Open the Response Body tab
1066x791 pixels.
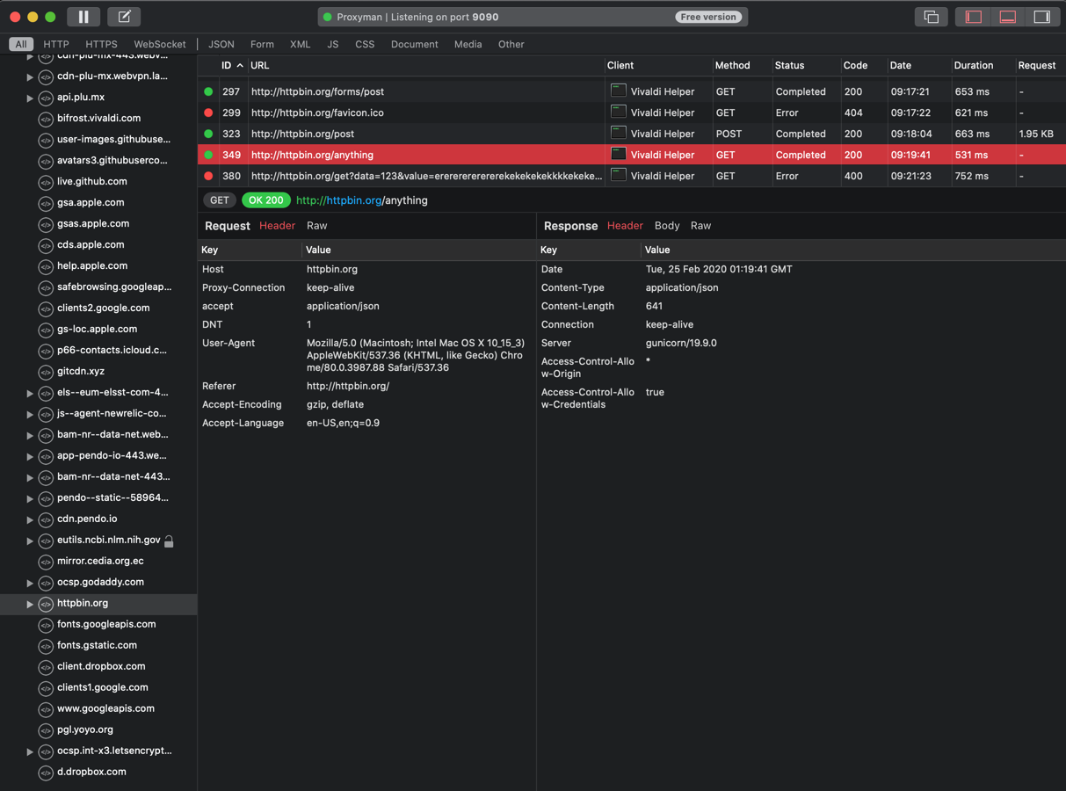667,226
